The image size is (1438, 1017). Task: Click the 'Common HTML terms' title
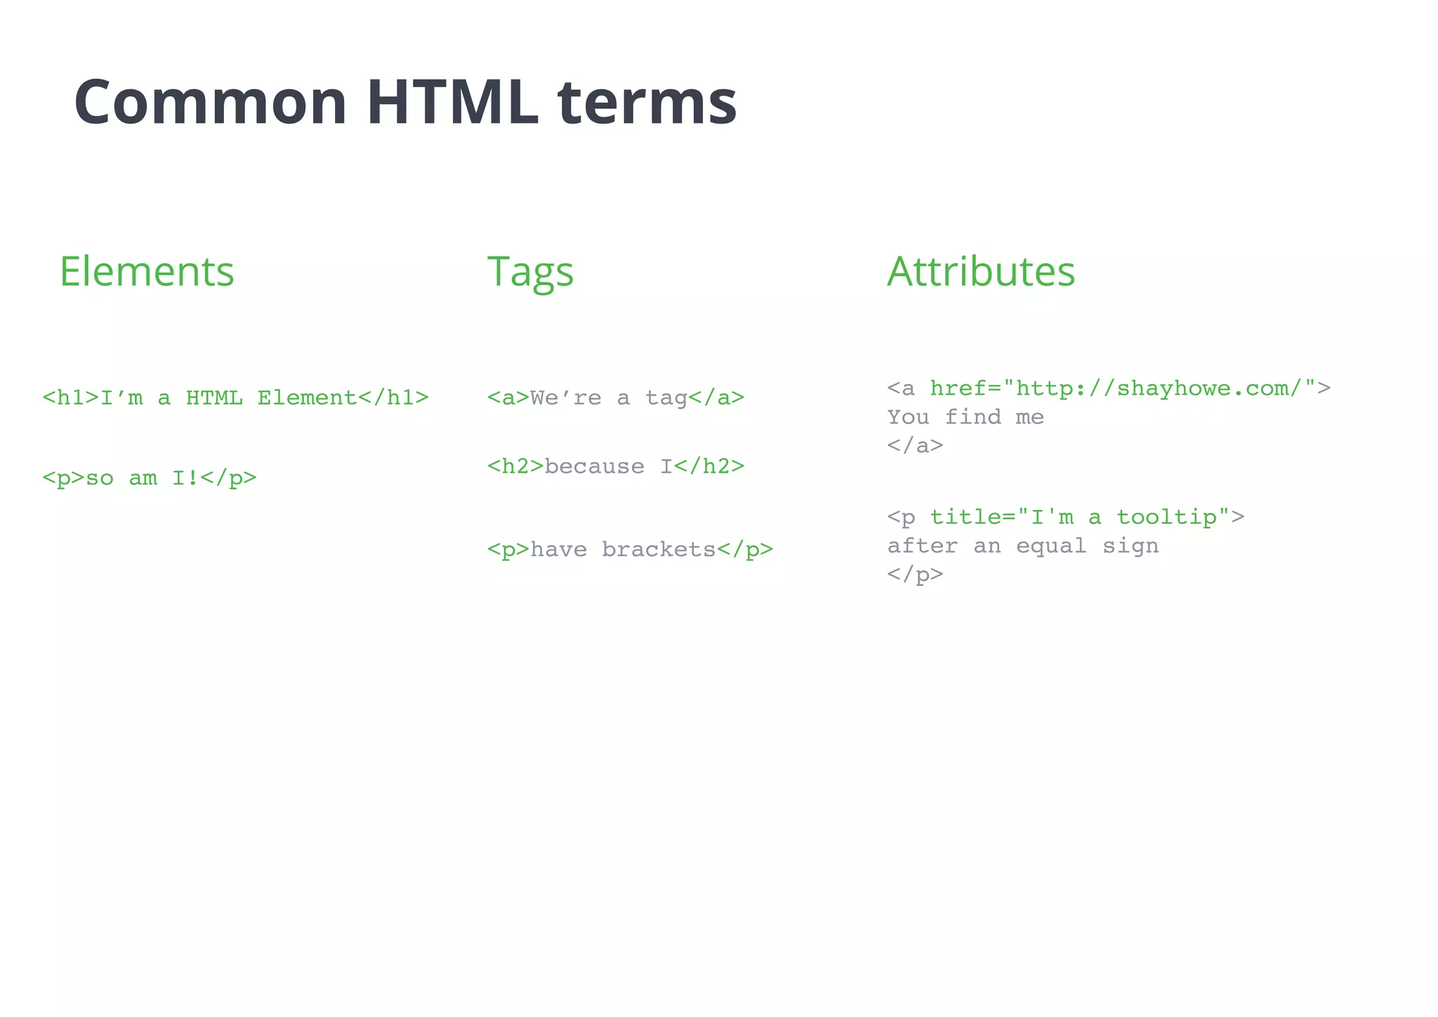(x=405, y=103)
